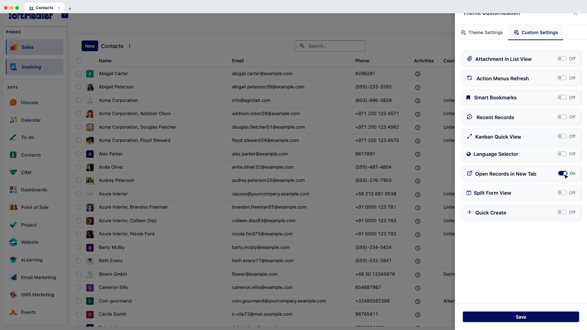Open the pinned Sales menu item
Viewport: 587px width, 330px height.
[x=35, y=47]
